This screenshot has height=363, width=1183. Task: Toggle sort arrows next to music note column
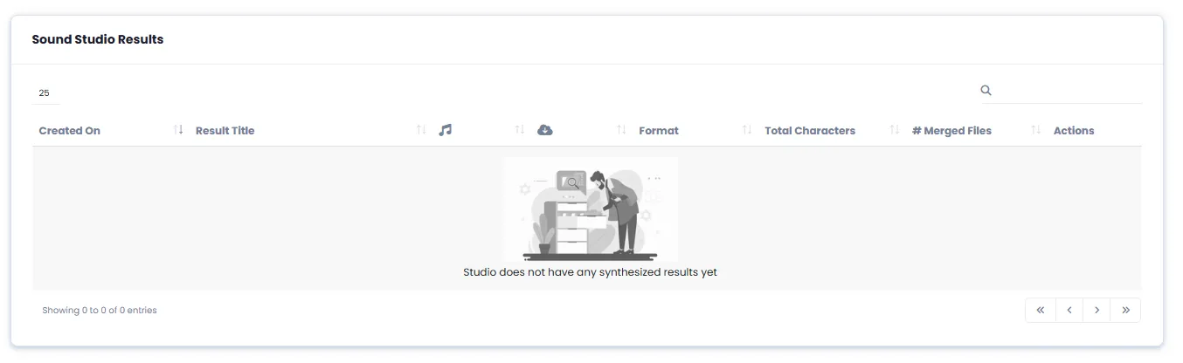pos(519,130)
